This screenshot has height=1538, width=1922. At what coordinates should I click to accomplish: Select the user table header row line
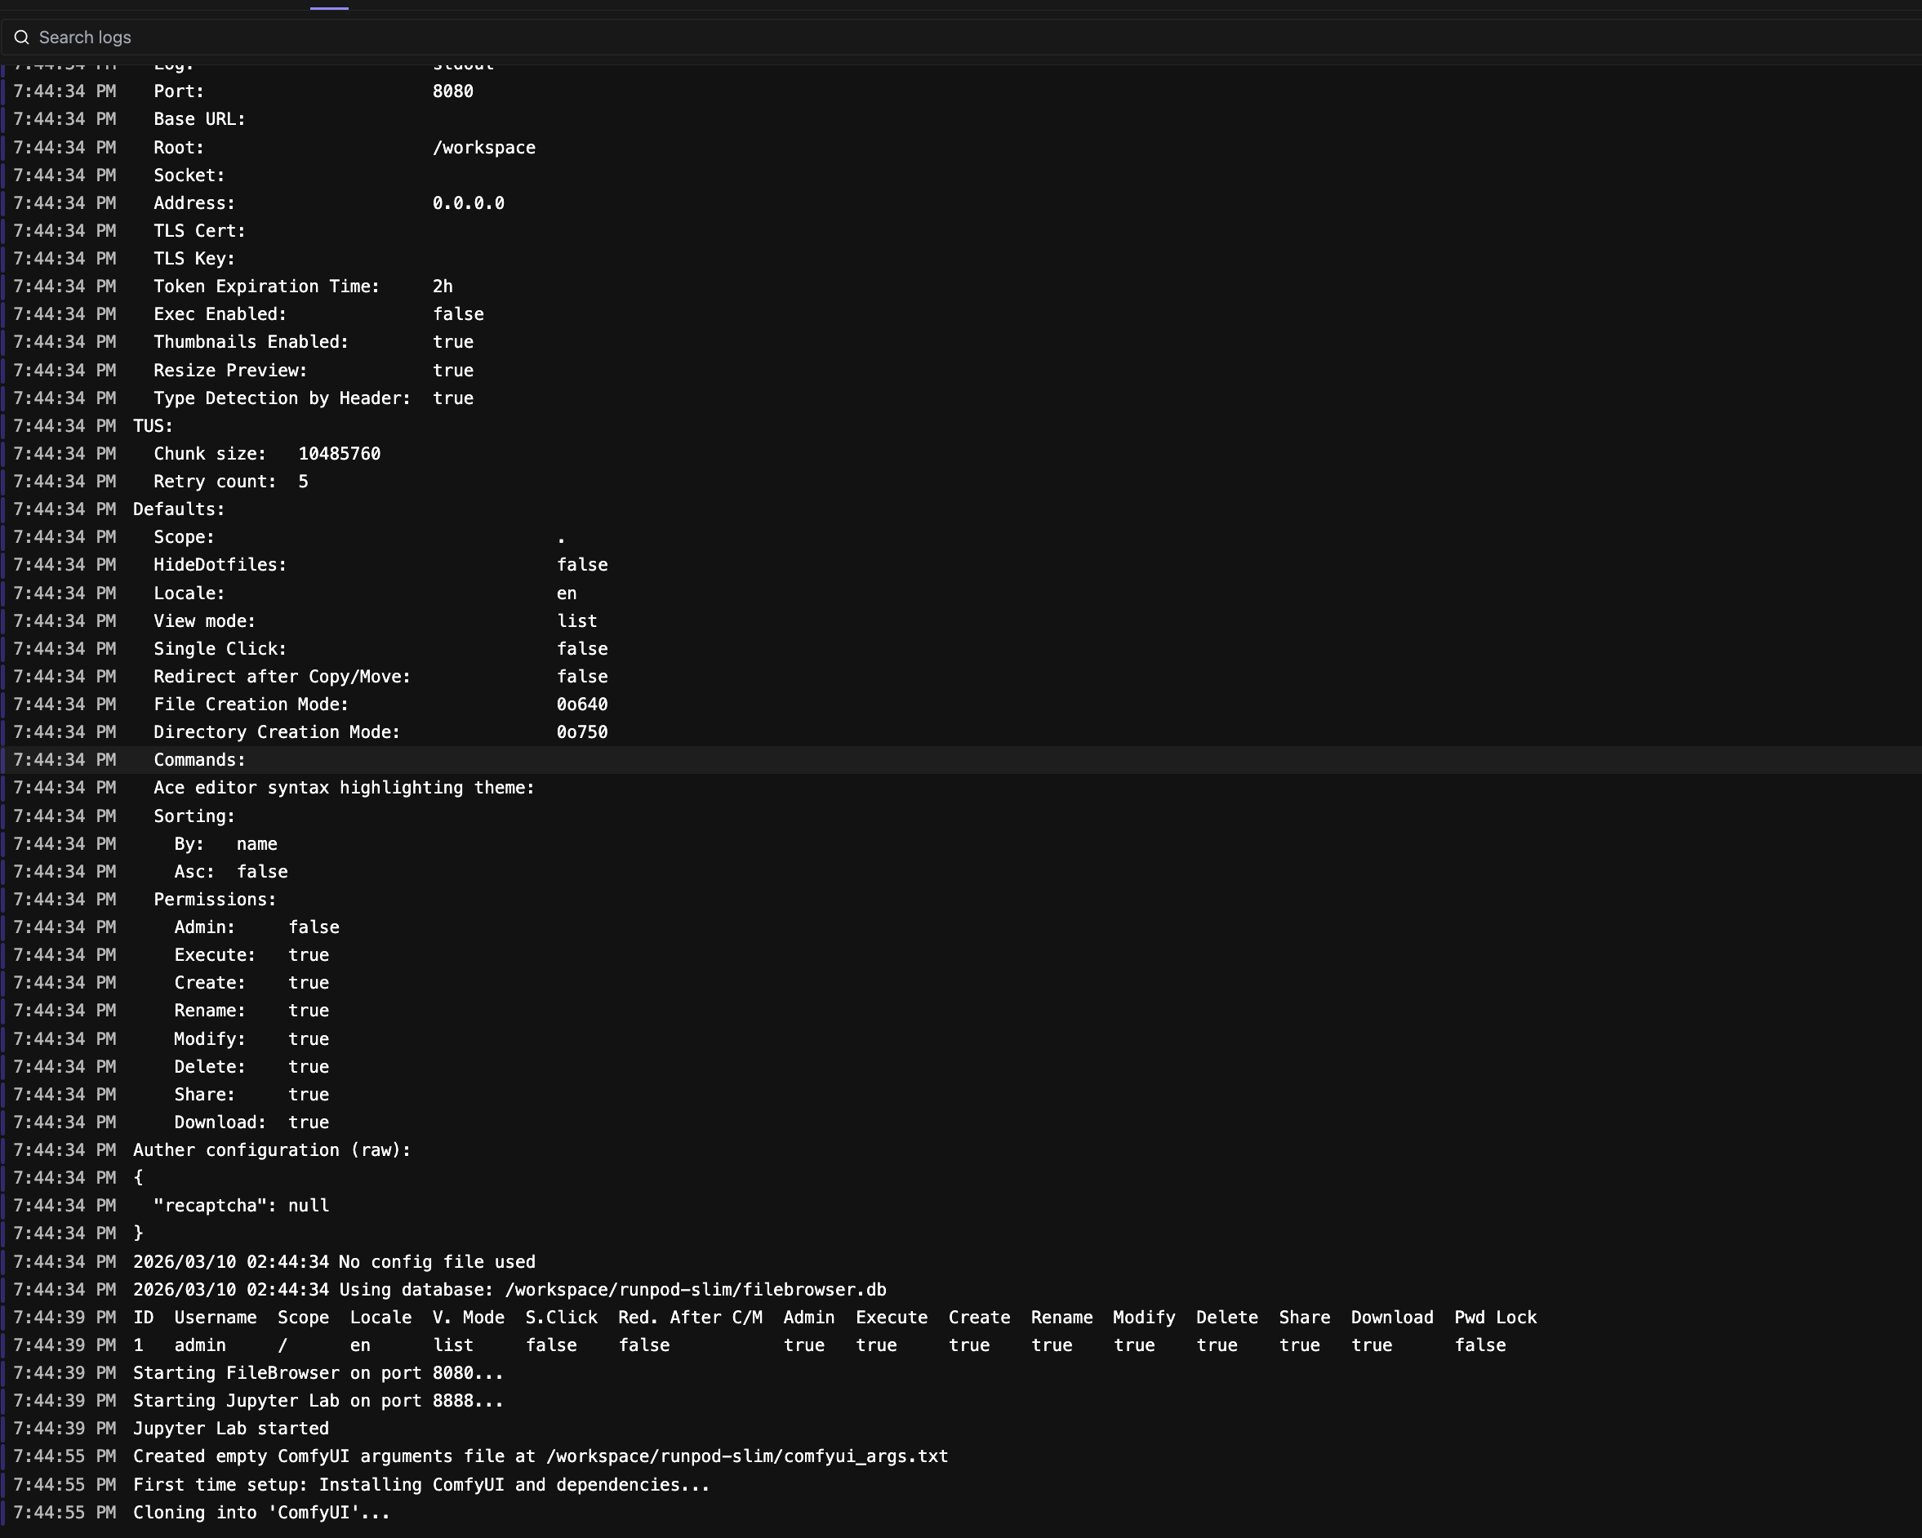pyautogui.click(x=834, y=1317)
